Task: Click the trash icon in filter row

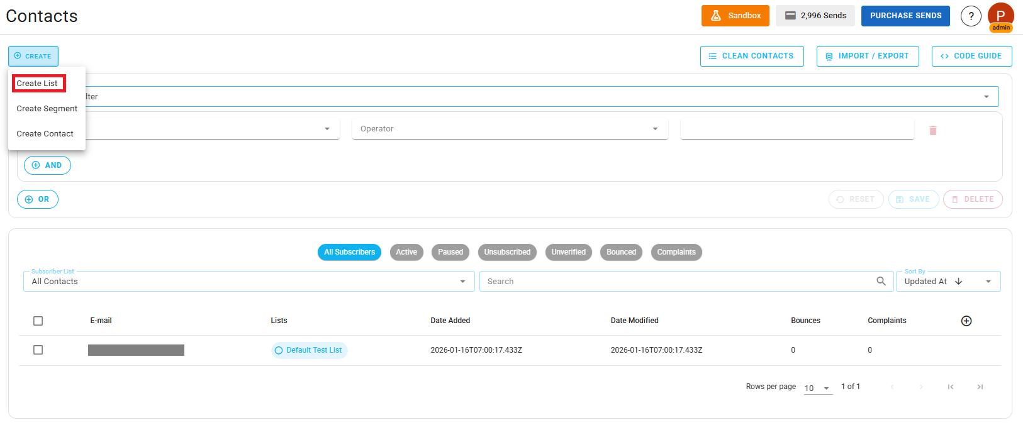Action: point(933,130)
